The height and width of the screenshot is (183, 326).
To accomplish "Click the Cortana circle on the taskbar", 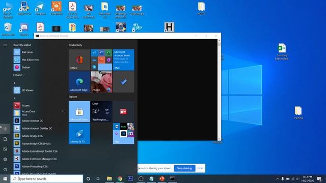I will (x=88, y=178).
